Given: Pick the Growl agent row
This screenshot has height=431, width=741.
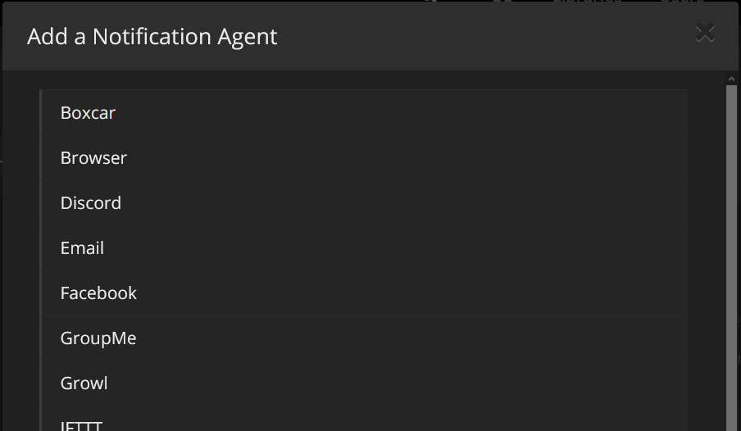Looking at the screenshot, I should [364, 383].
